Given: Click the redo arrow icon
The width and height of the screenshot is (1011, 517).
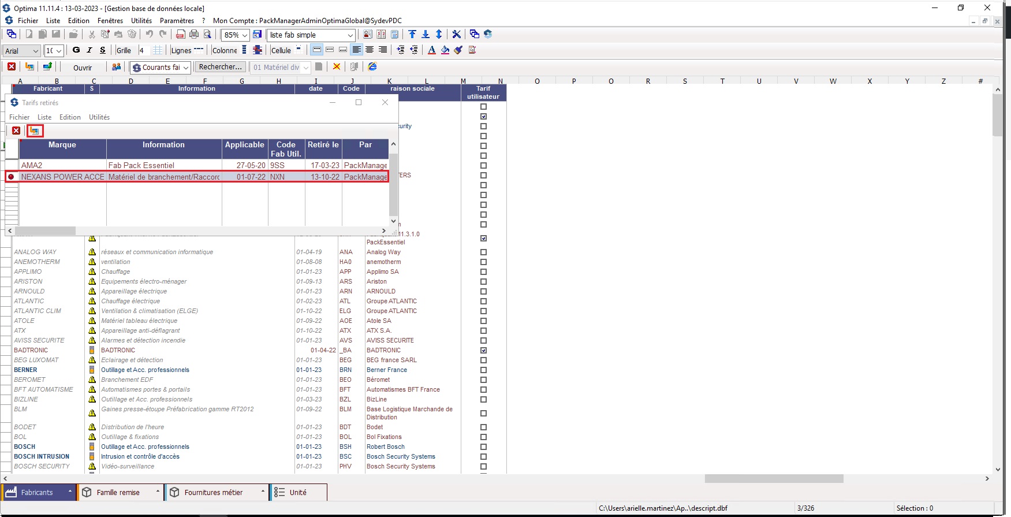Looking at the screenshot, I should pyautogui.click(x=163, y=35).
